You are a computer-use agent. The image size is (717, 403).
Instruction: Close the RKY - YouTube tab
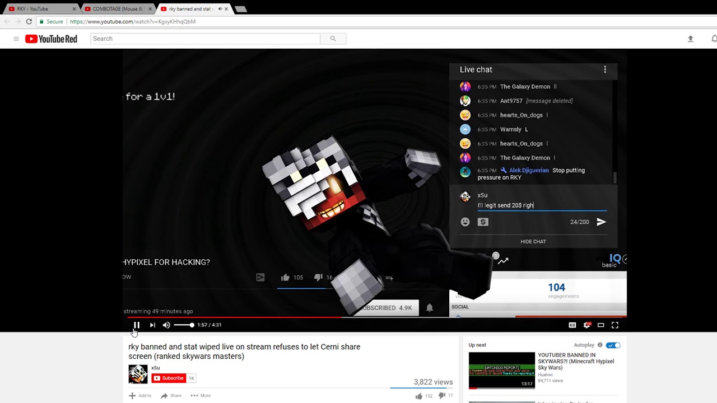coord(74,9)
